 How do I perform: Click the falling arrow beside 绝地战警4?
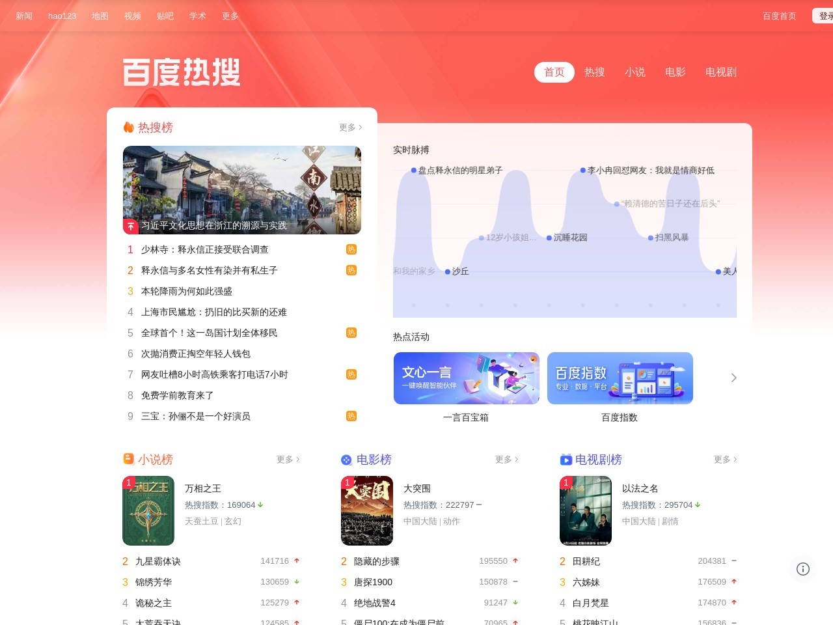[x=515, y=602]
